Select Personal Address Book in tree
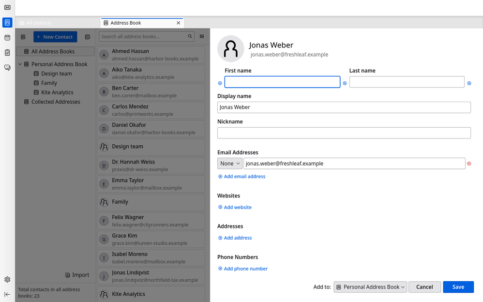 59,64
